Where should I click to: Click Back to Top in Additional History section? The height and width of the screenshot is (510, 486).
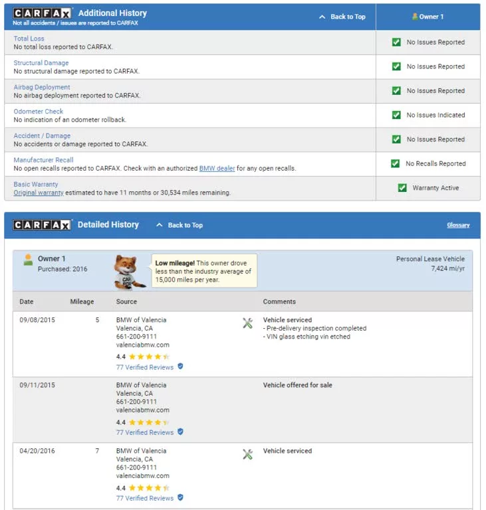tap(348, 17)
